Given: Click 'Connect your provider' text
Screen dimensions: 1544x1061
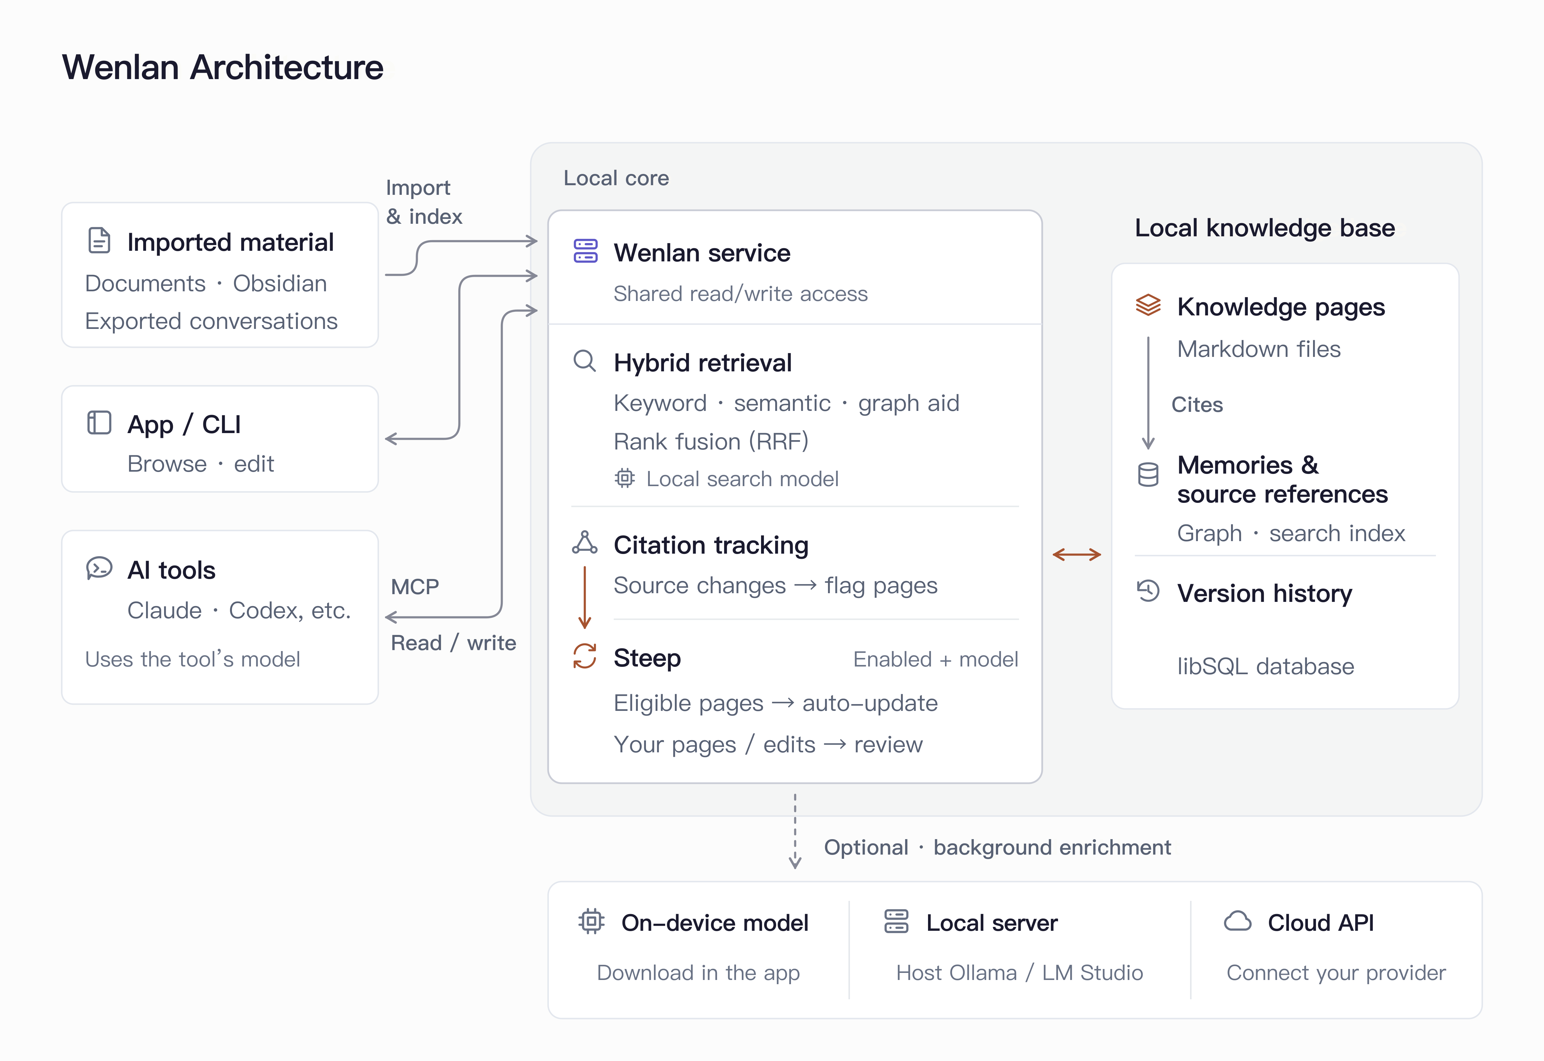Looking at the screenshot, I should pyautogui.click(x=1336, y=973).
